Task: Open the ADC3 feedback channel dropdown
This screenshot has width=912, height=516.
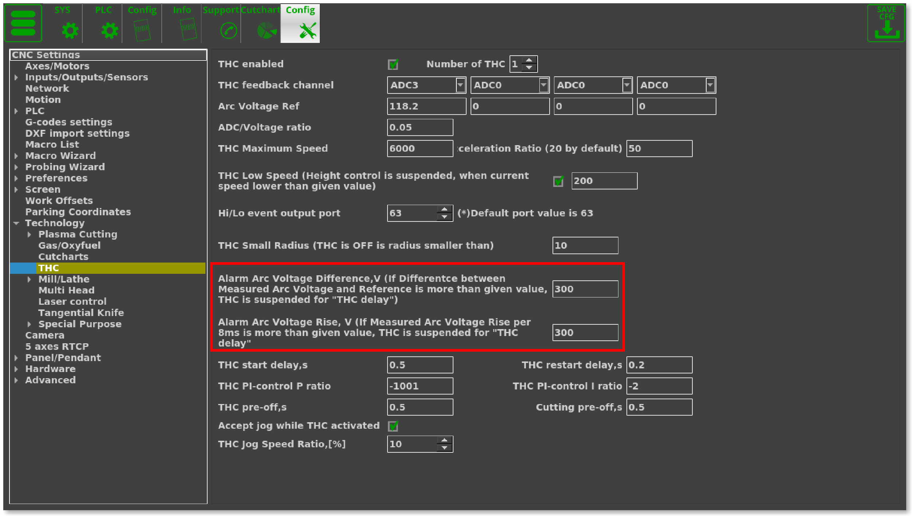Action: click(x=460, y=85)
